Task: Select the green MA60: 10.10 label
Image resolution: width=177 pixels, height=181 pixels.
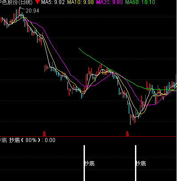Action: coord(140,2)
